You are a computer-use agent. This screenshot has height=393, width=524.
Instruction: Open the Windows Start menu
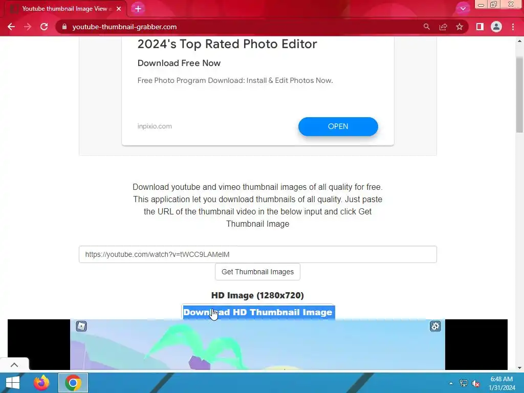pyautogui.click(x=13, y=383)
